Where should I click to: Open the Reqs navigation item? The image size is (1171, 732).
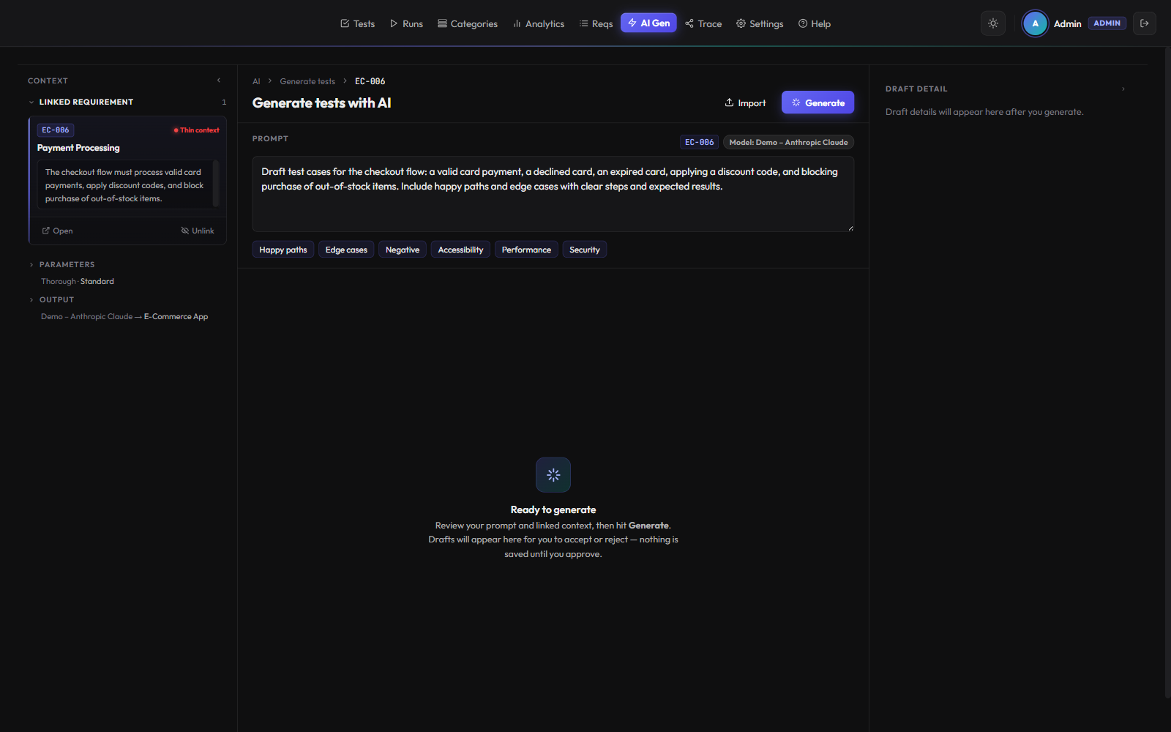[x=596, y=23]
